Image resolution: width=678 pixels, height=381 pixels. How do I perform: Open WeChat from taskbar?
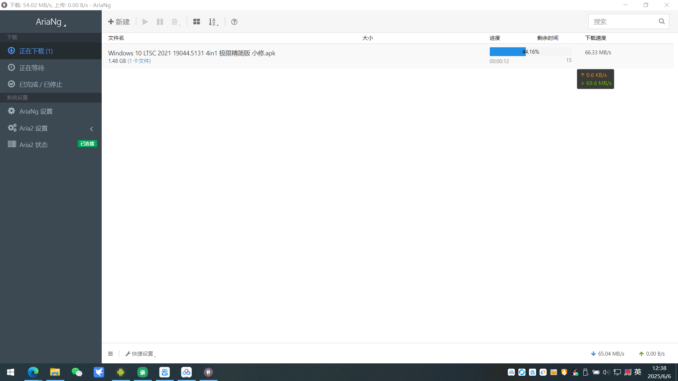pyautogui.click(x=77, y=372)
